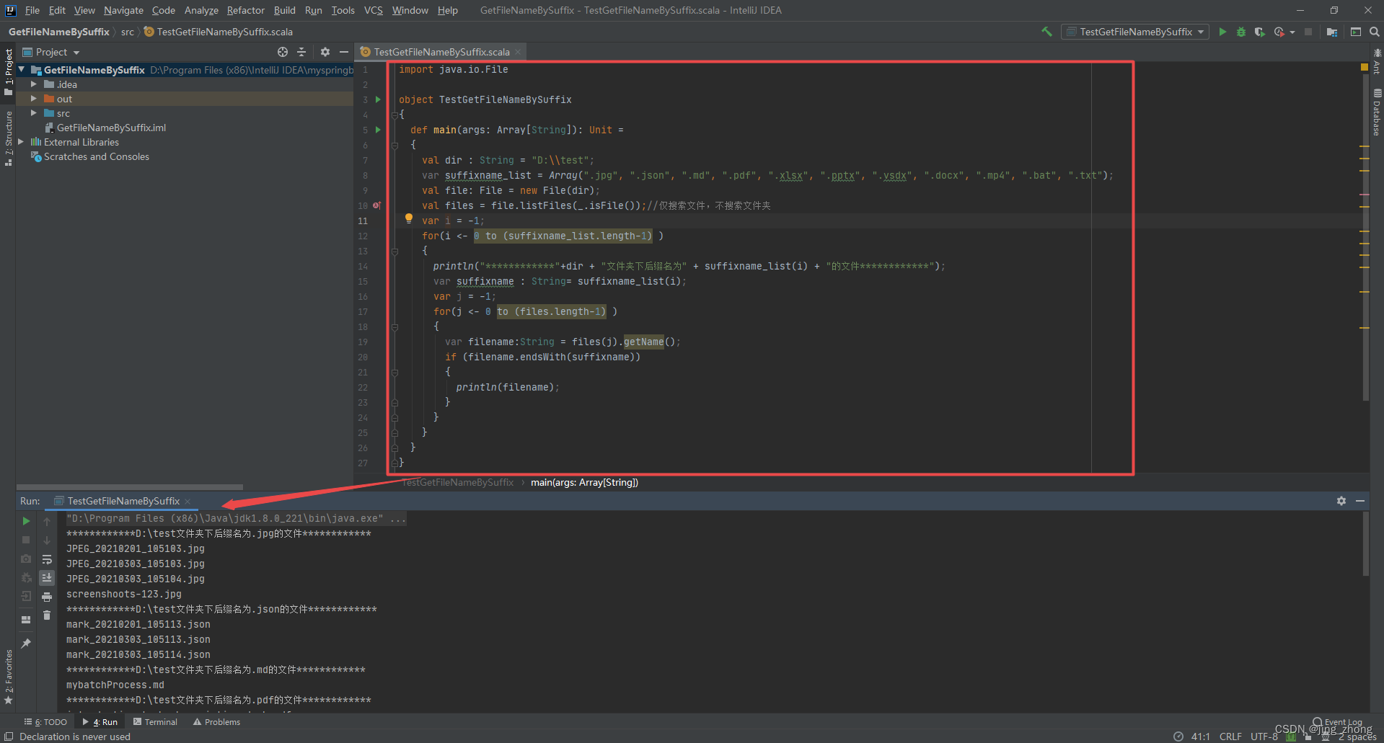Viewport: 1384px width, 743px height.
Task: Collapse all in the Project panel
Action: [x=301, y=52]
